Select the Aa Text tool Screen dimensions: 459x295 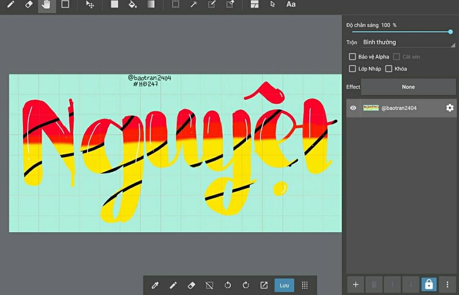[290, 4]
